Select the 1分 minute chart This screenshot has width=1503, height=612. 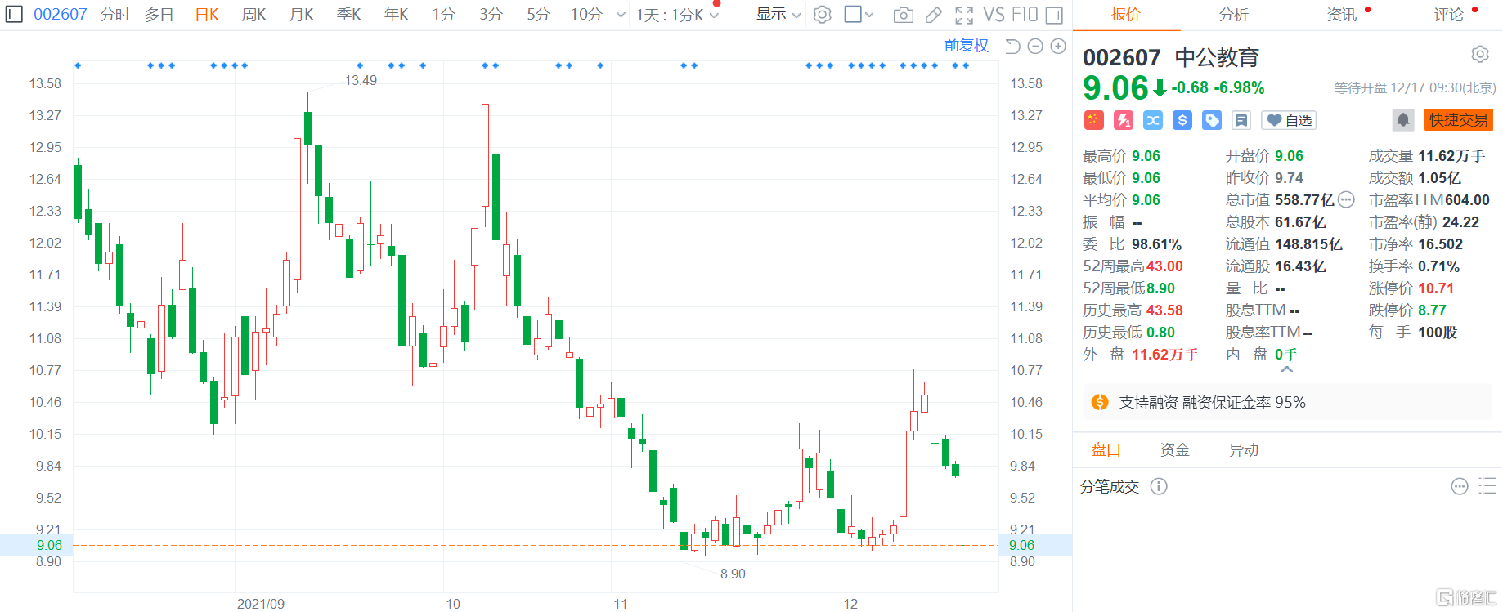pyautogui.click(x=444, y=15)
